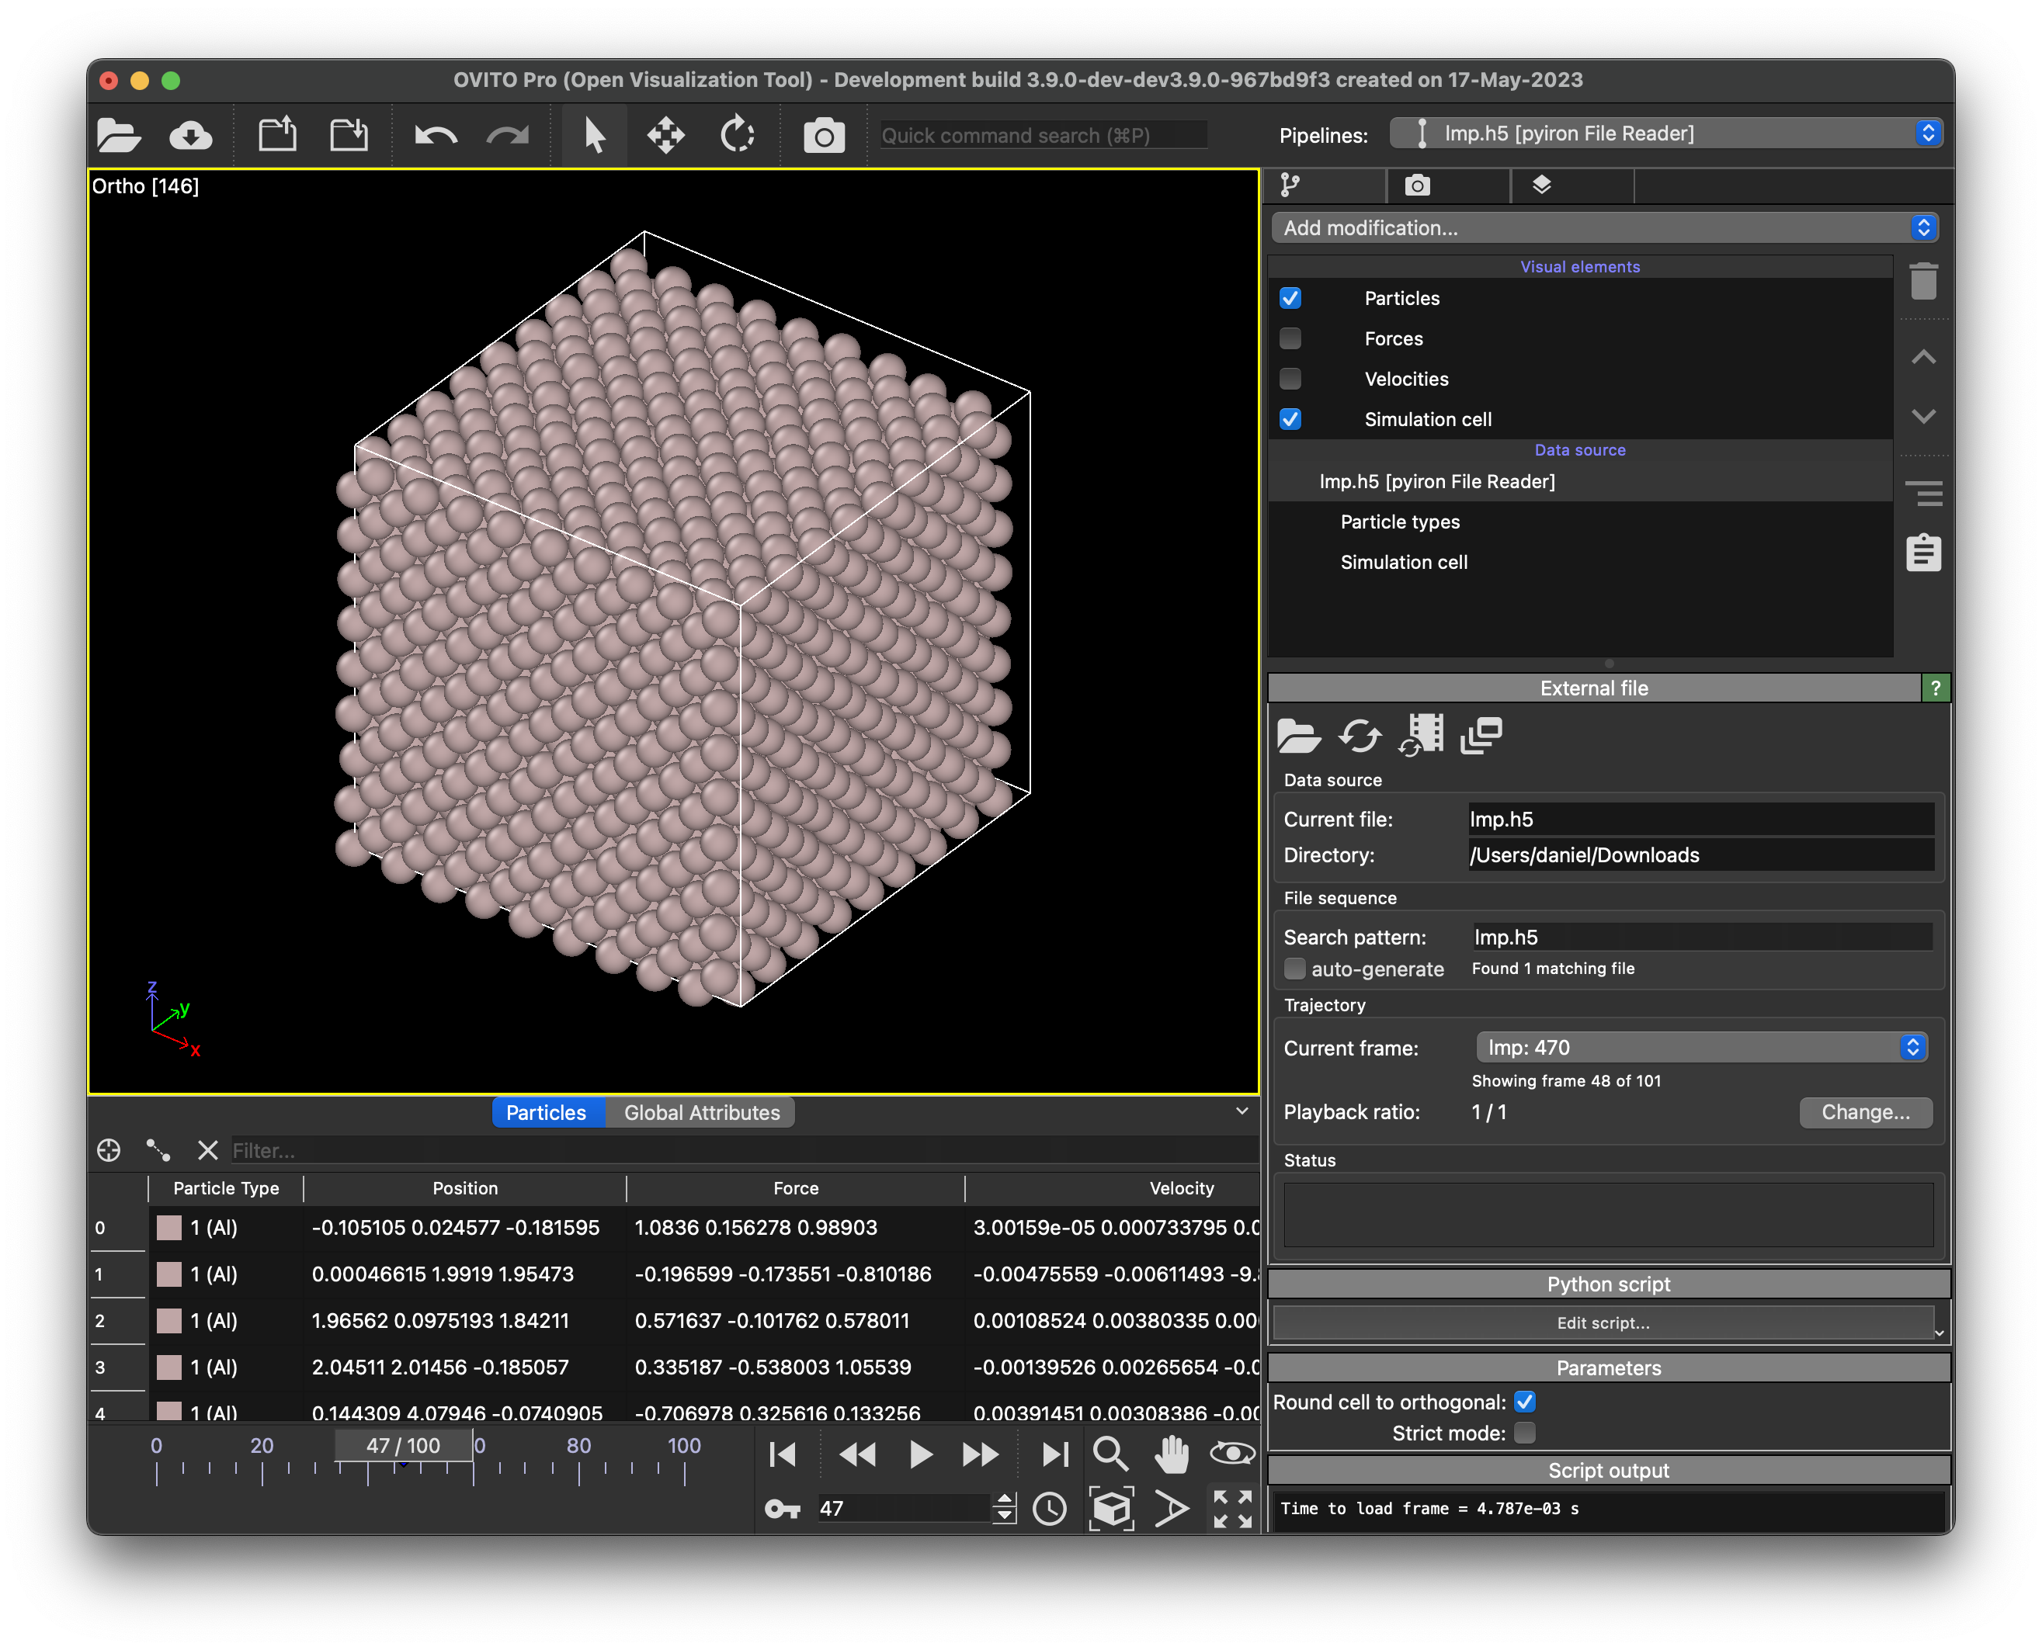Viewport: 2042px width, 1650px height.
Task: Enable the Strict mode checkbox
Action: click(x=1525, y=1433)
